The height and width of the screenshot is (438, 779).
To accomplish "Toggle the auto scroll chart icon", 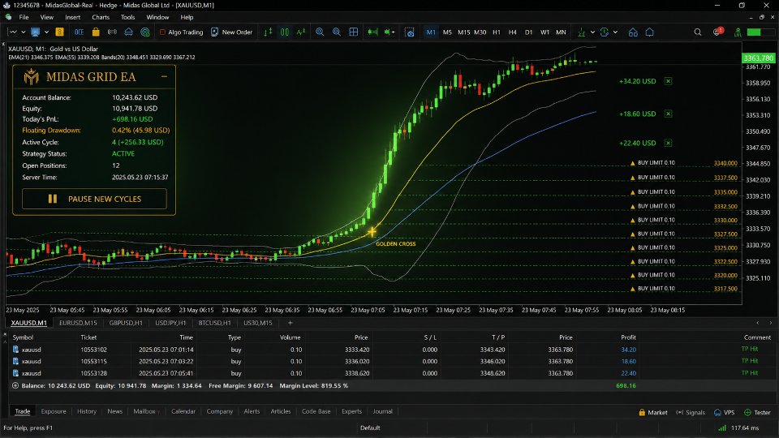I will pyautogui.click(x=372, y=32).
